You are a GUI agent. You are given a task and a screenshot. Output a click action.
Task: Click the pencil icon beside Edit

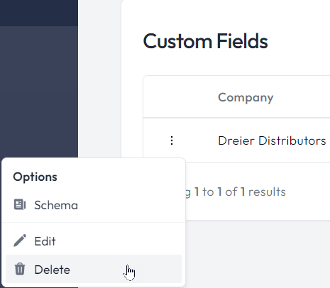20,240
